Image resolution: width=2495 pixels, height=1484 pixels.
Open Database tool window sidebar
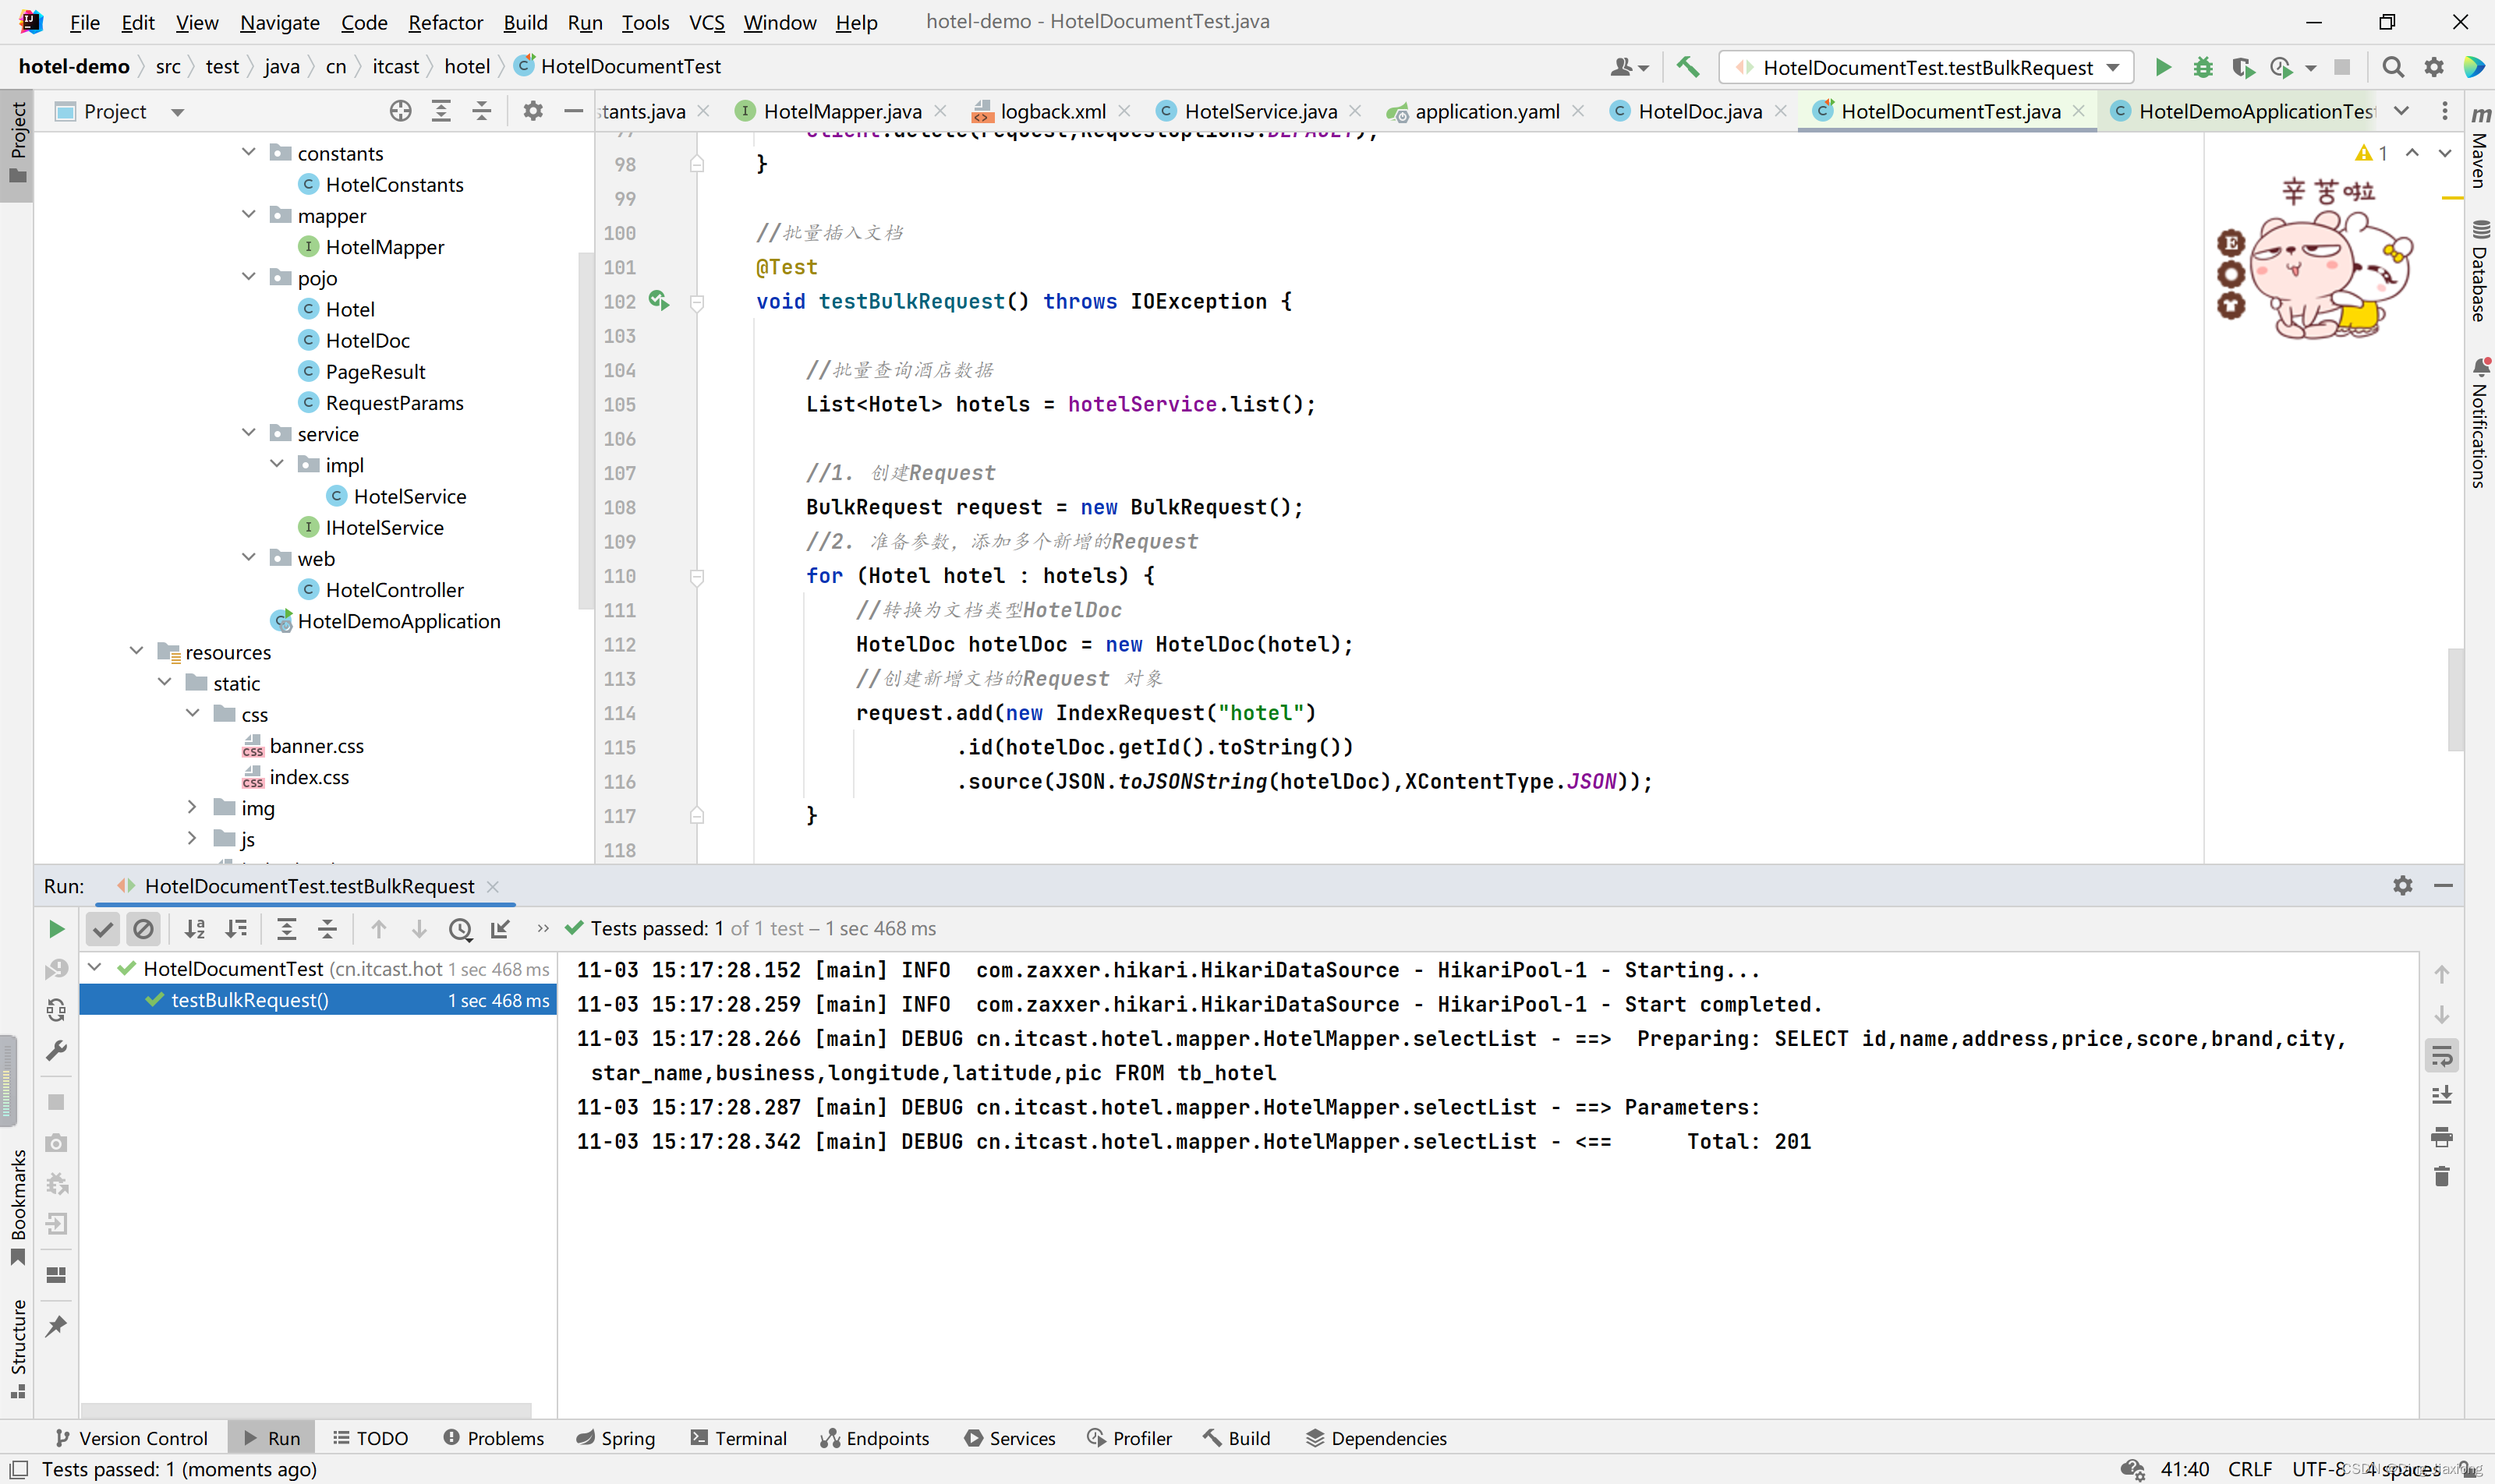[2480, 270]
